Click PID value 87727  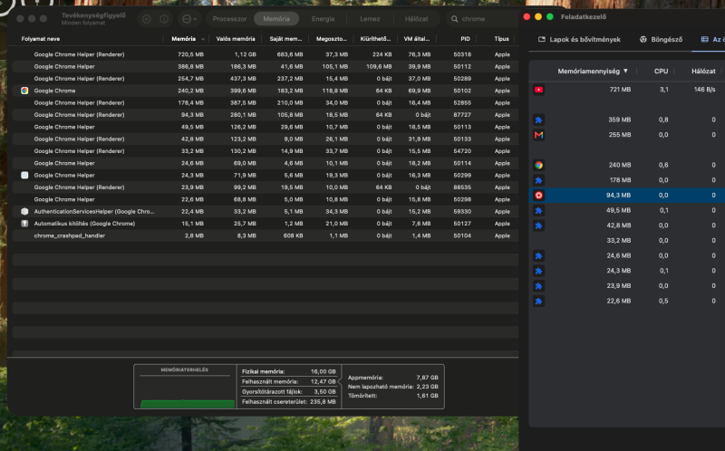462,115
